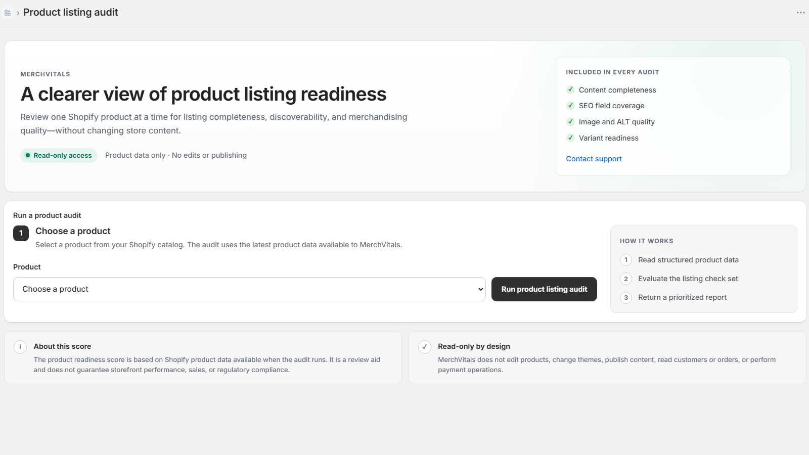Click the 'SEO field coverage' list item

(x=612, y=106)
